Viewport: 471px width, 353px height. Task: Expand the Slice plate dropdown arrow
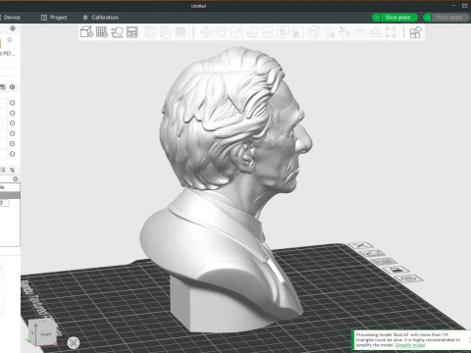click(x=376, y=18)
